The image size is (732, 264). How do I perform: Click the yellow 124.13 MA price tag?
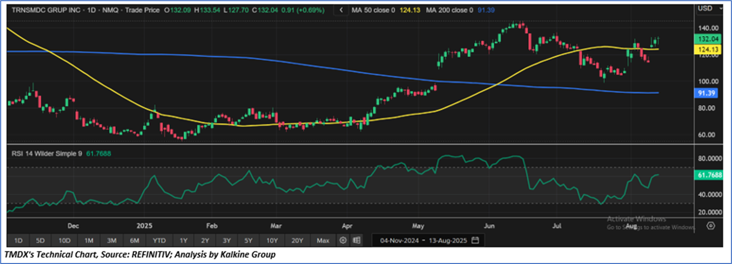pos(707,49)
